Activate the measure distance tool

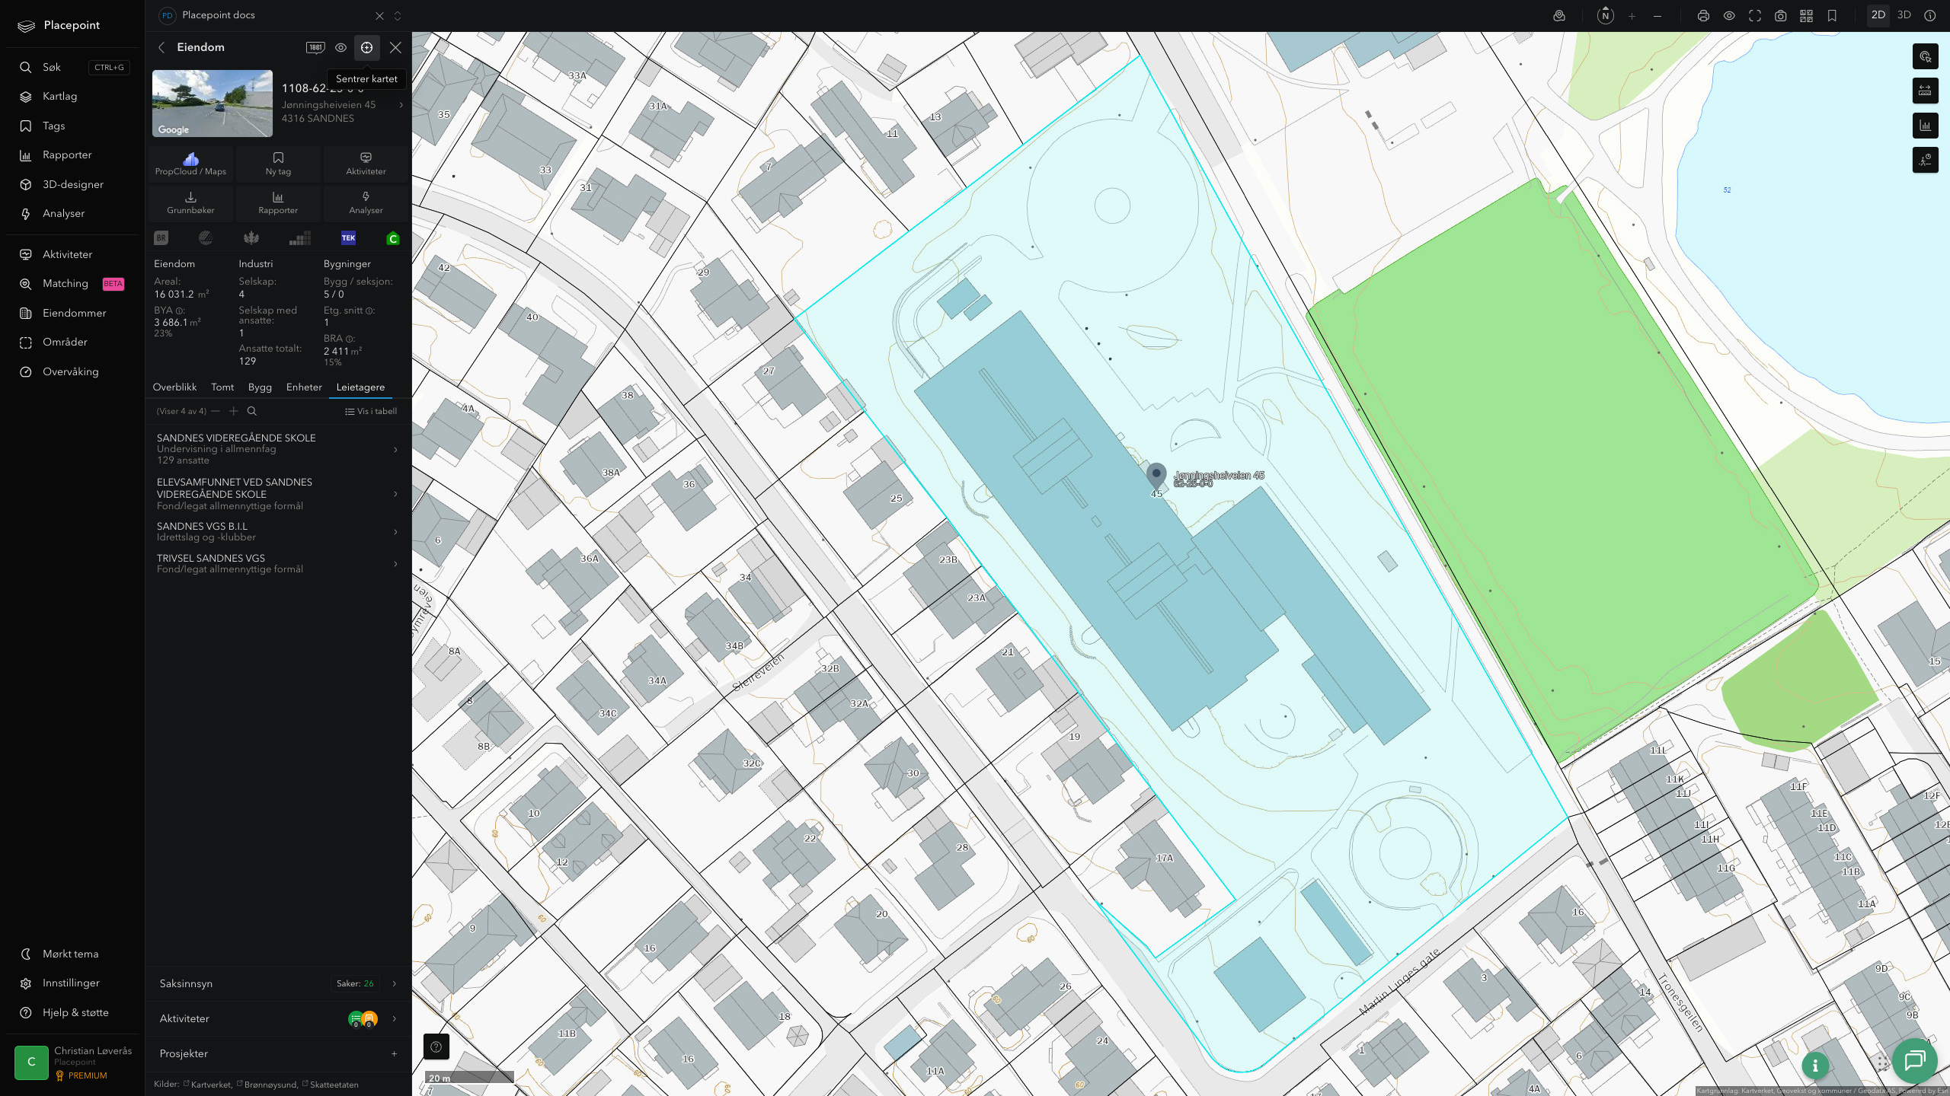tap(1926, 91)
